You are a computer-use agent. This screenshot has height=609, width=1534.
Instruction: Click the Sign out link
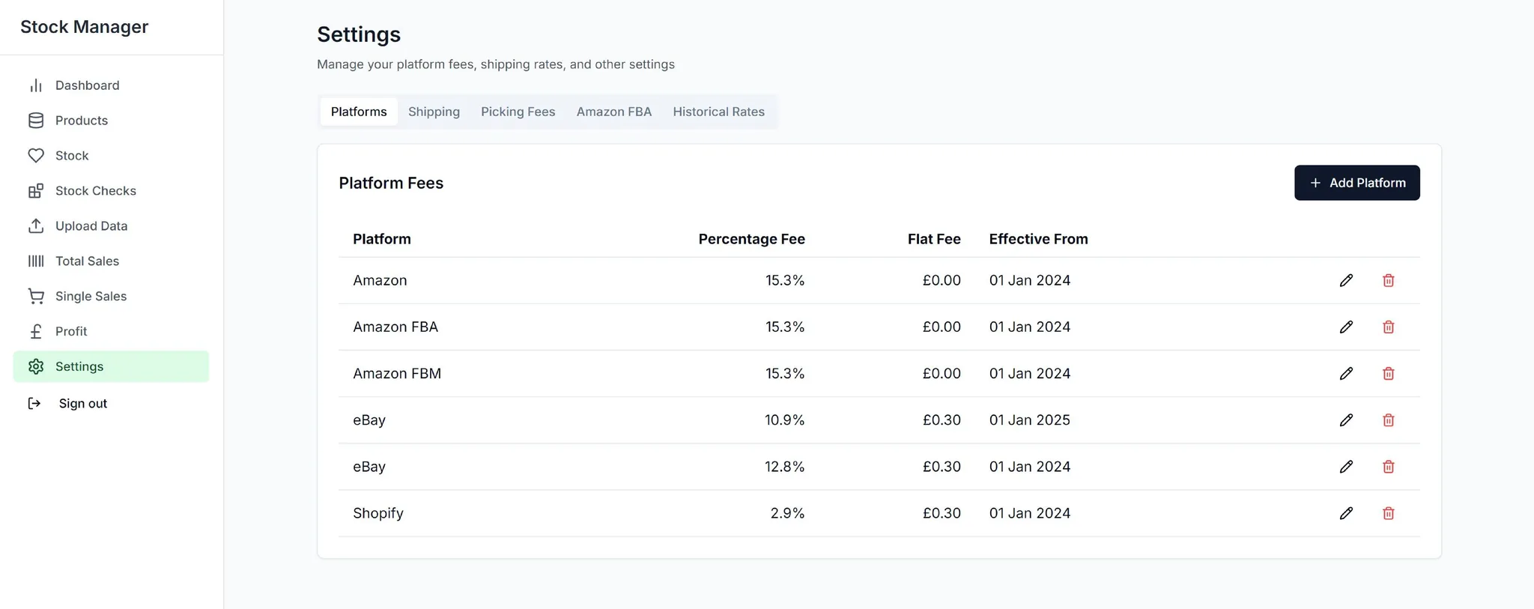[x=83, y=404]
